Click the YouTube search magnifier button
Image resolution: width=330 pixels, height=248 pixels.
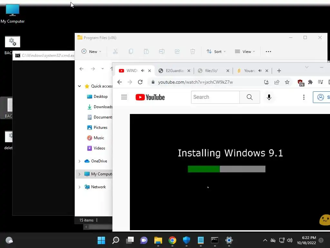click(250, 97)
